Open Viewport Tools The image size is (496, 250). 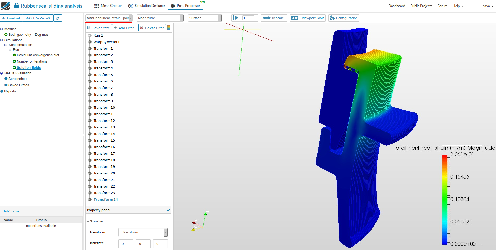[x=307, y=18]
